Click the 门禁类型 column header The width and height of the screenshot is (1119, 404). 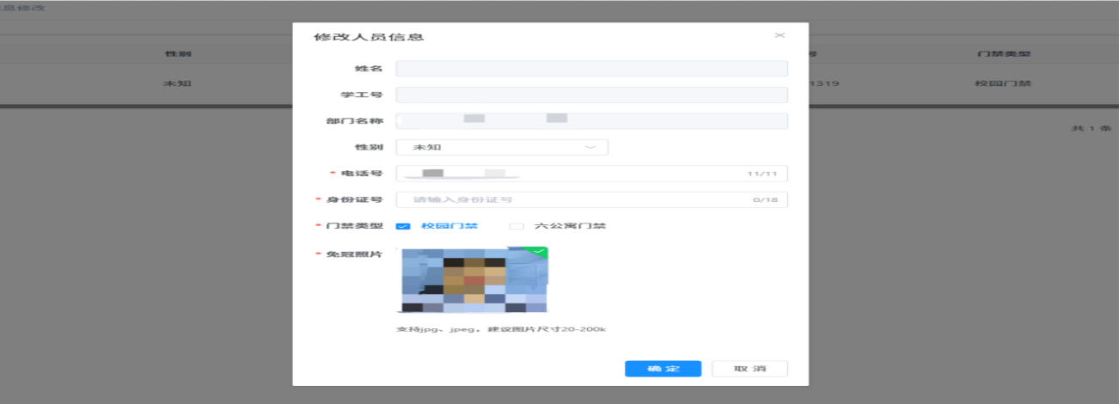(x=1004, y=54)
